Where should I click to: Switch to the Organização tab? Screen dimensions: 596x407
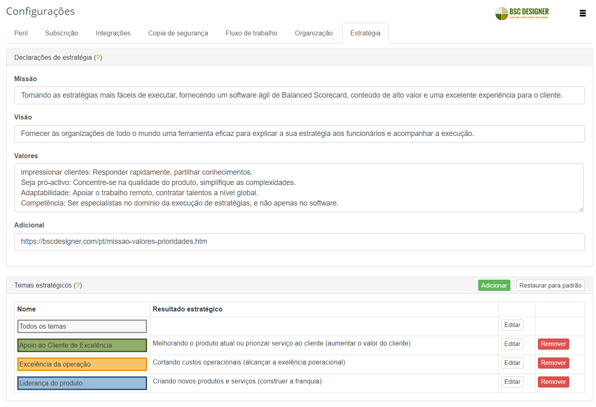[x=313, y=33]
